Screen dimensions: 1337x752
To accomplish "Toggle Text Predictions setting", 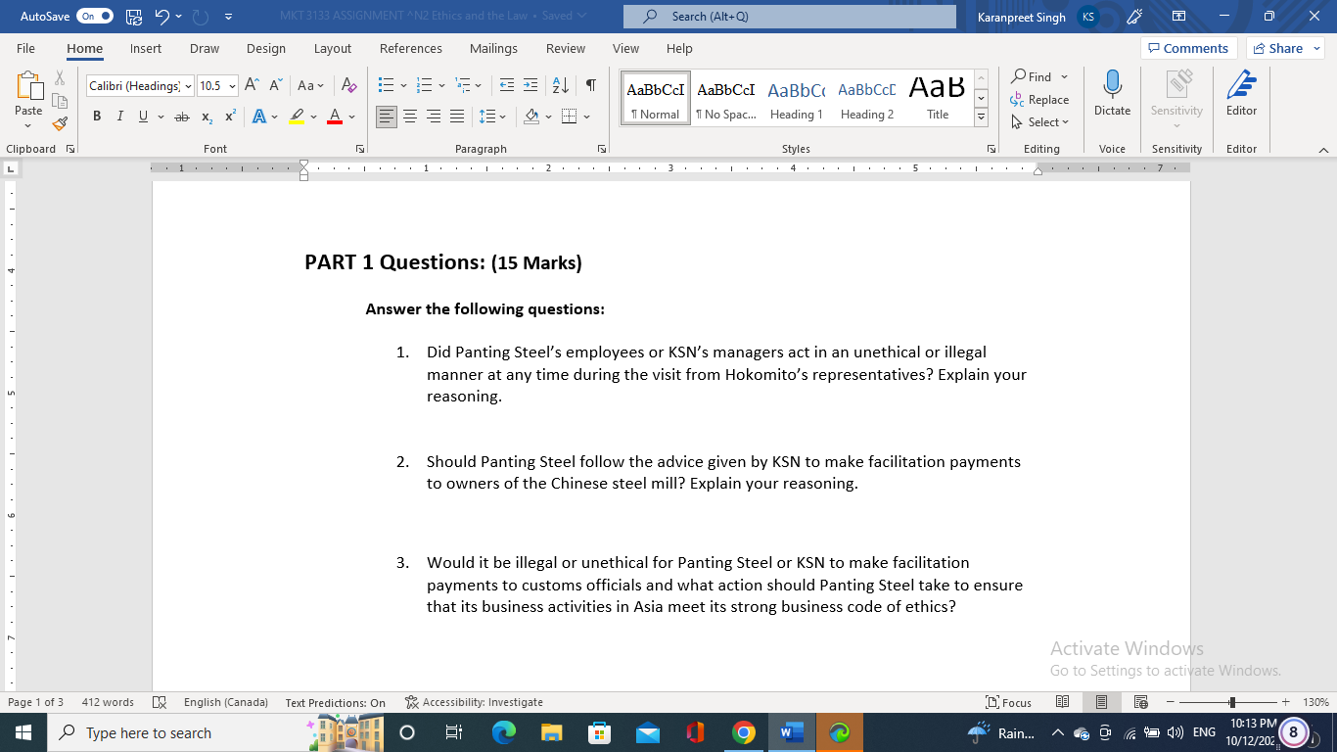I will 336,702.
